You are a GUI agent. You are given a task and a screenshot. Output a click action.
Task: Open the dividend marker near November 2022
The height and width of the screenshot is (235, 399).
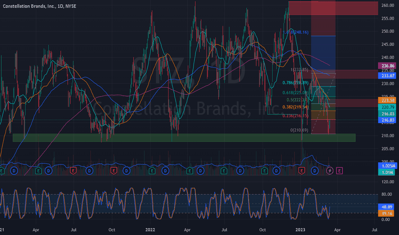click(277, 171)
